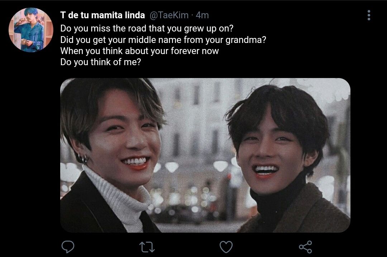Select the line about middle name from grandma
Viewport: 387px width, 257px height.
[163, 40]
